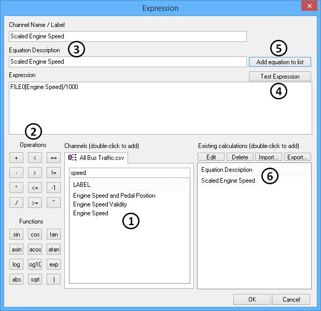This screenshot has width=321, height=311.
Task: Insert the equals comparison operator
Action: (53, 157)
